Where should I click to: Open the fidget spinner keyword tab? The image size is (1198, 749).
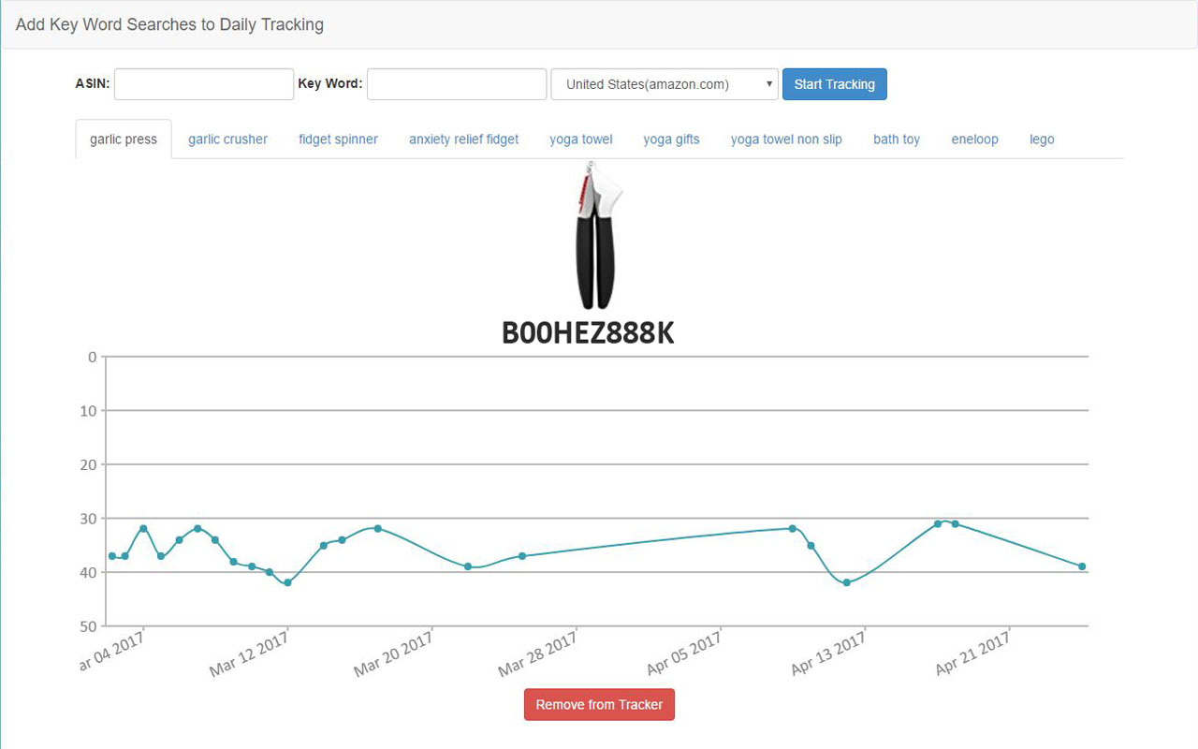pos(338,139)
